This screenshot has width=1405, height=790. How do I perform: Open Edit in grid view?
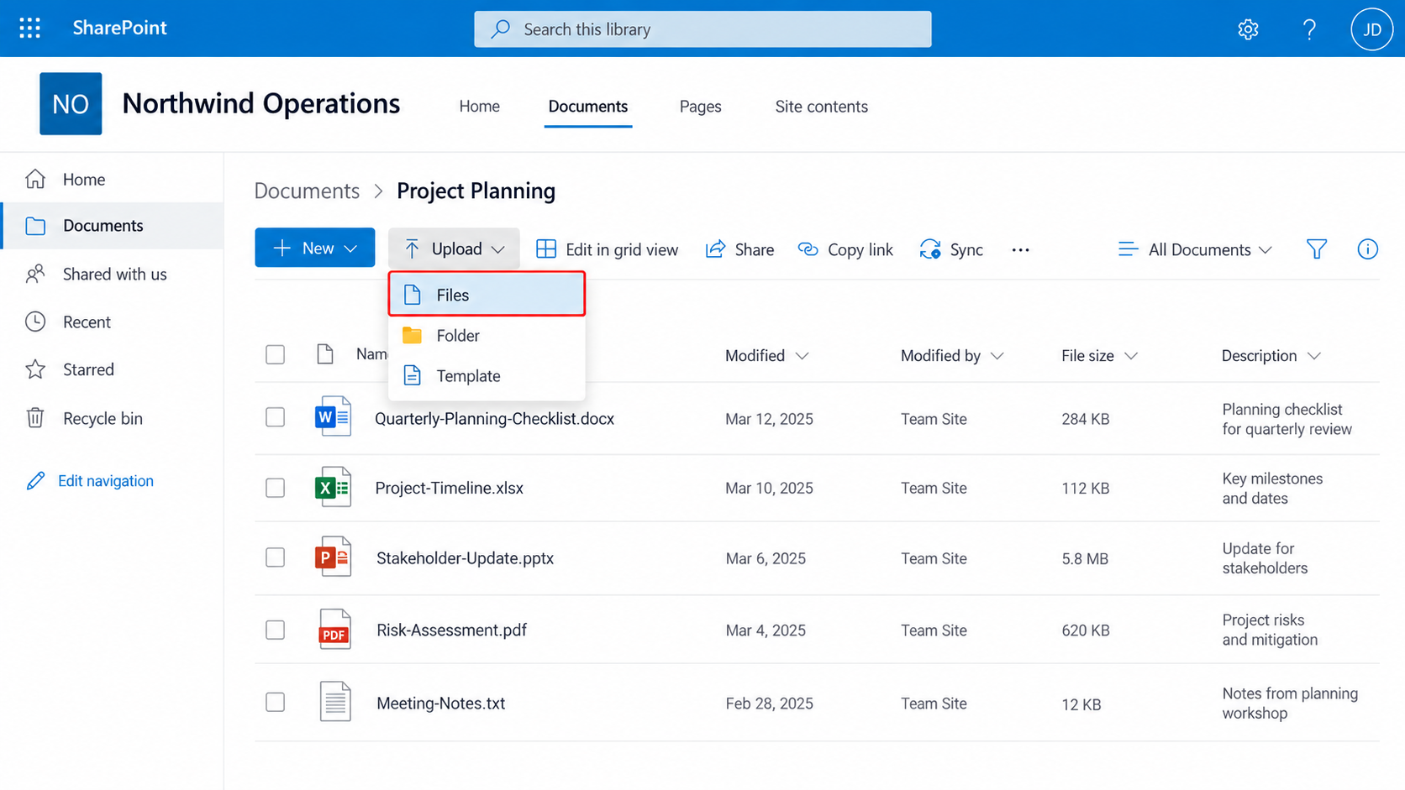pyautogui.click(x=607, y=249)
